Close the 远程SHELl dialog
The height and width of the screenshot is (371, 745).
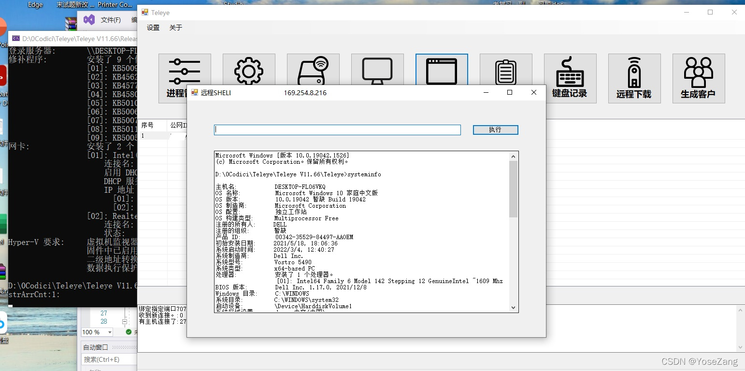click(533, 92)
